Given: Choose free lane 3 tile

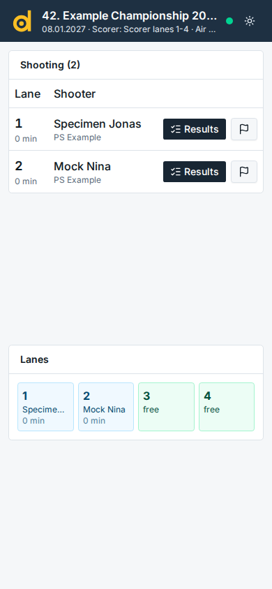Looking at the screenshot, I should 166,407.
